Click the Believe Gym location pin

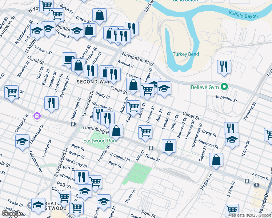pyautogui.click(x=224, y=86)
